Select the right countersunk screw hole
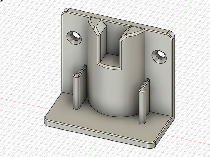 pyautogui.click(x=159, y=57)
